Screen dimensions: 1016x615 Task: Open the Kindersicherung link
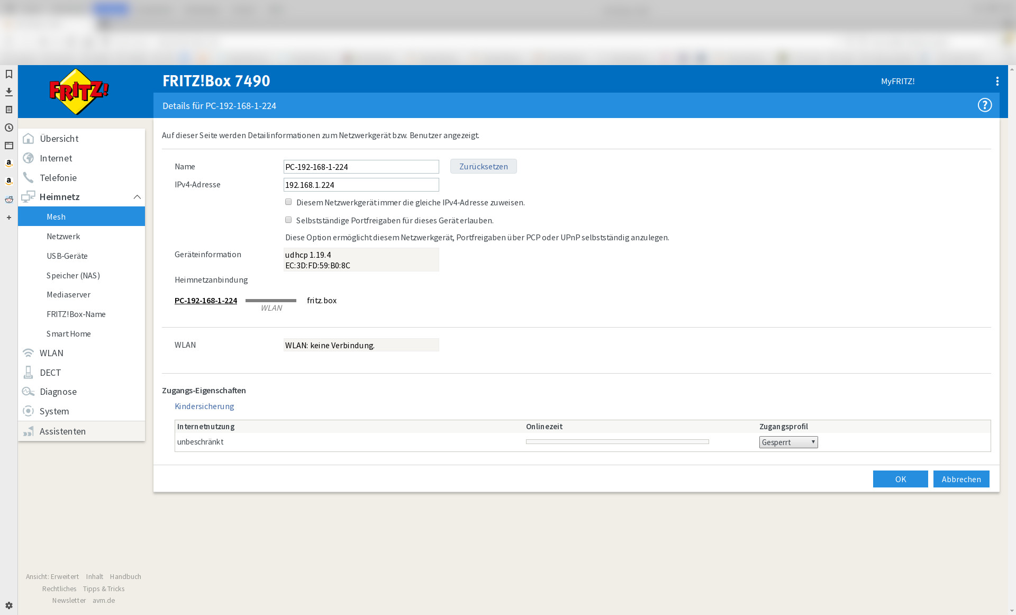tap(204, 406)
